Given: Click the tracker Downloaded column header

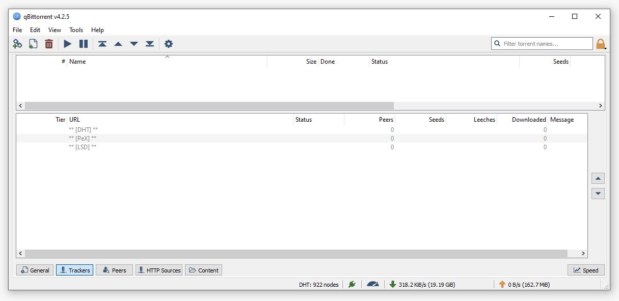Looking at the screenshot, I should (523, 120).
